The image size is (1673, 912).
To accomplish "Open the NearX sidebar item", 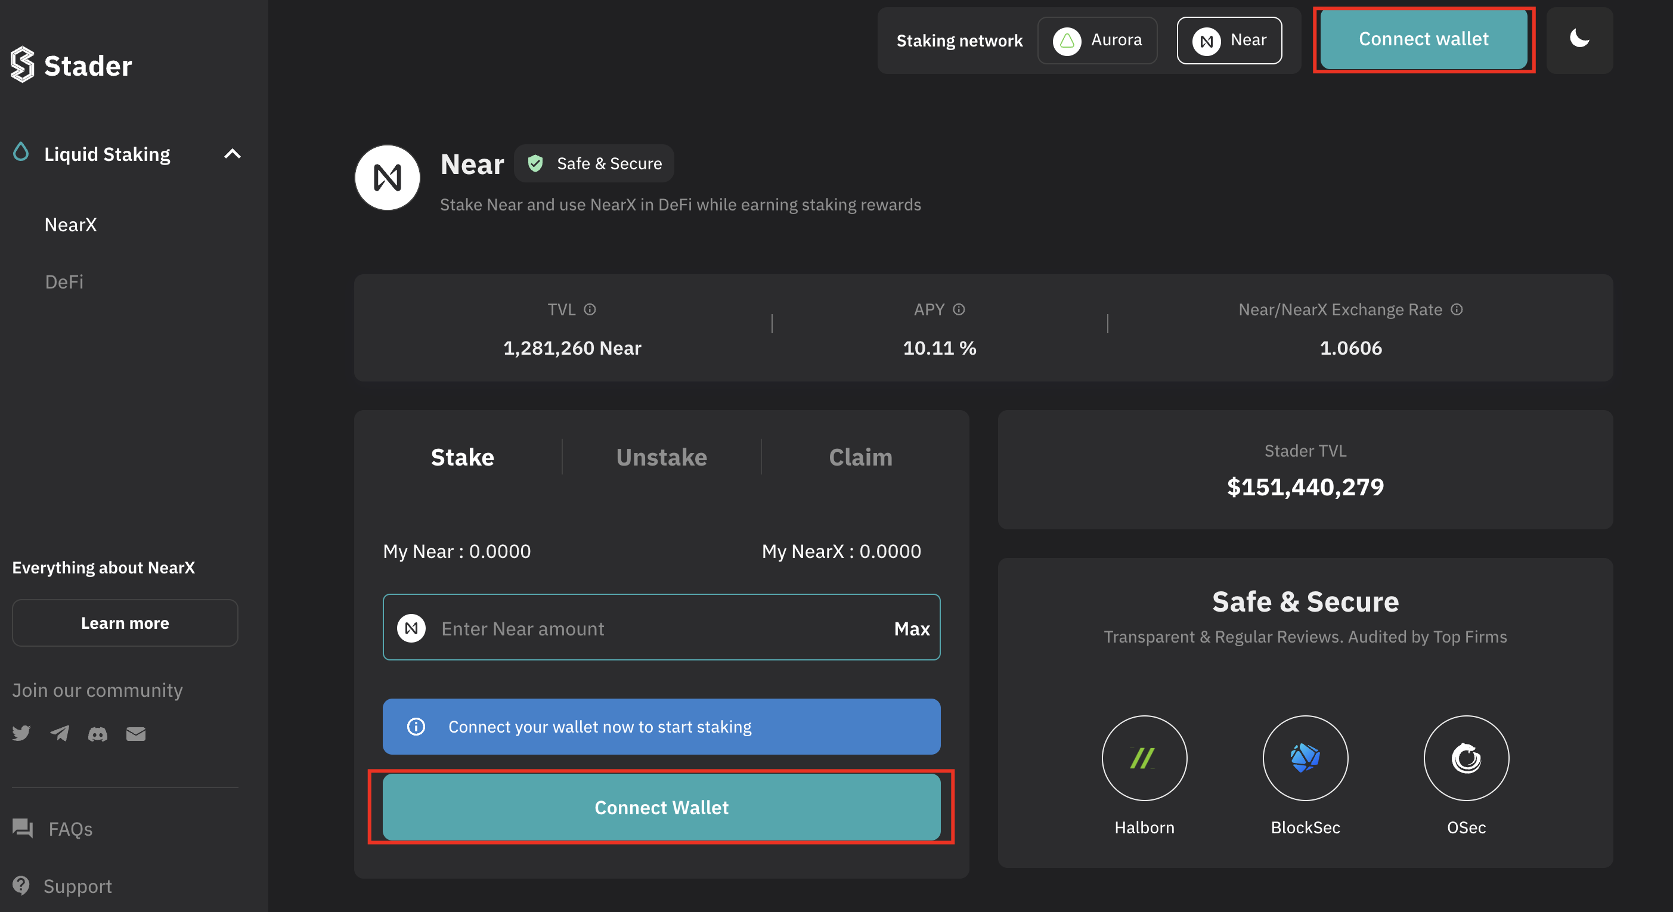I will pyautogui.click(x=71, y=225).
